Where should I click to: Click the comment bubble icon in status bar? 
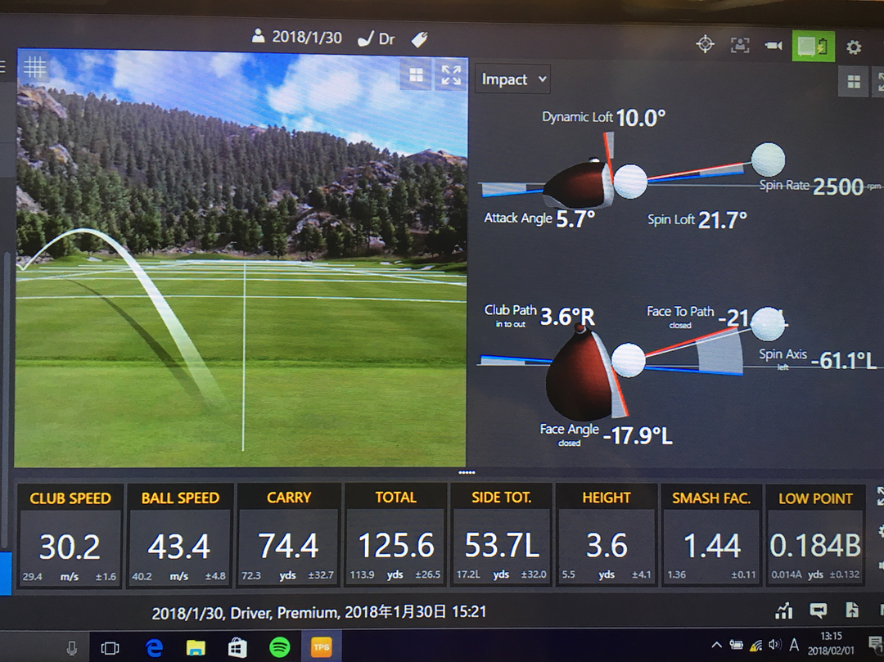pos(818,610)
